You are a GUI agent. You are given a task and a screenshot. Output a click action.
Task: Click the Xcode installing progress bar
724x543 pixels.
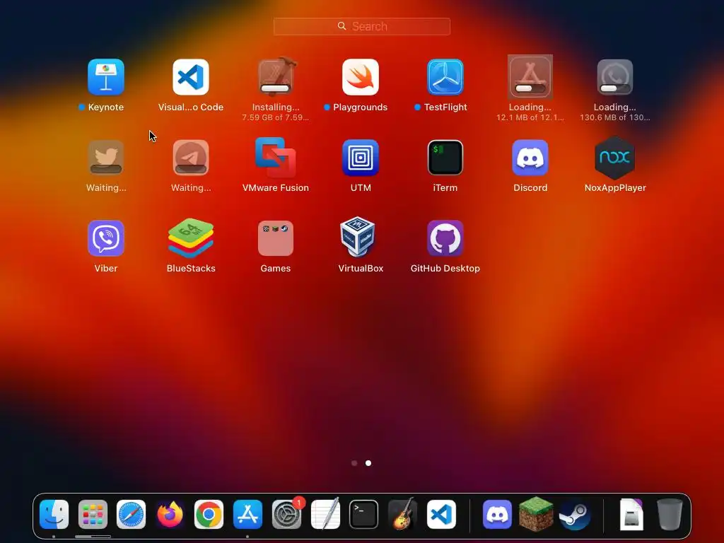point(275,88)
